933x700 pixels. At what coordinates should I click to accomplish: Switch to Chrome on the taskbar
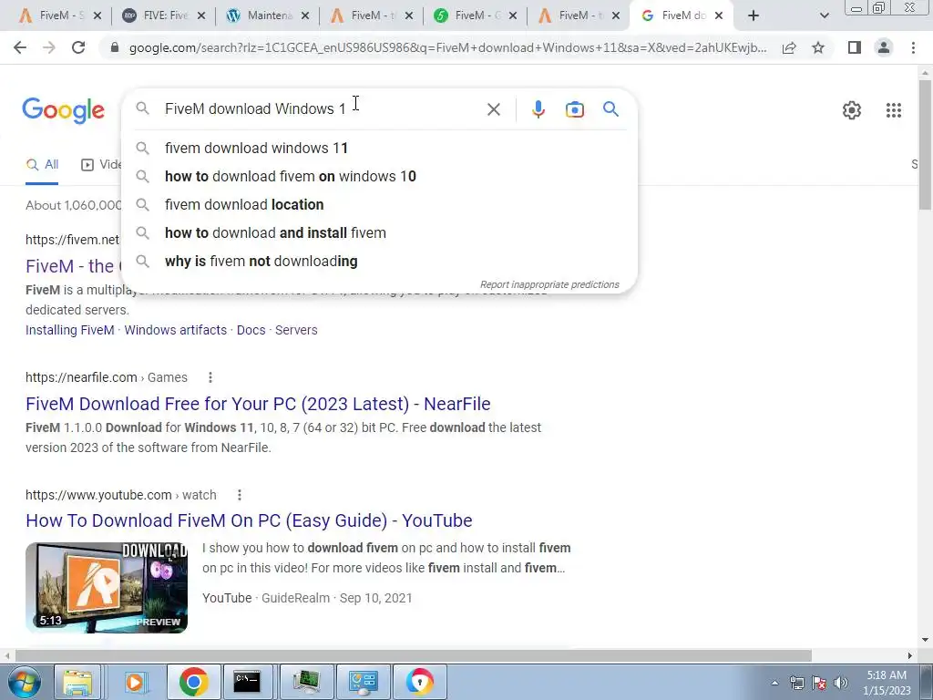(x=193, y=682)
